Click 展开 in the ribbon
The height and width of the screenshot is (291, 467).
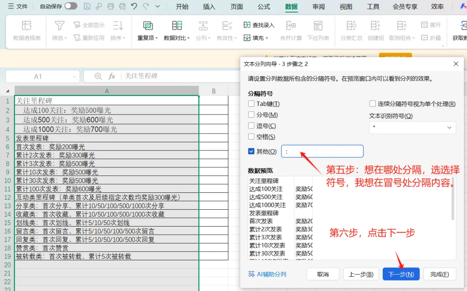431,25
